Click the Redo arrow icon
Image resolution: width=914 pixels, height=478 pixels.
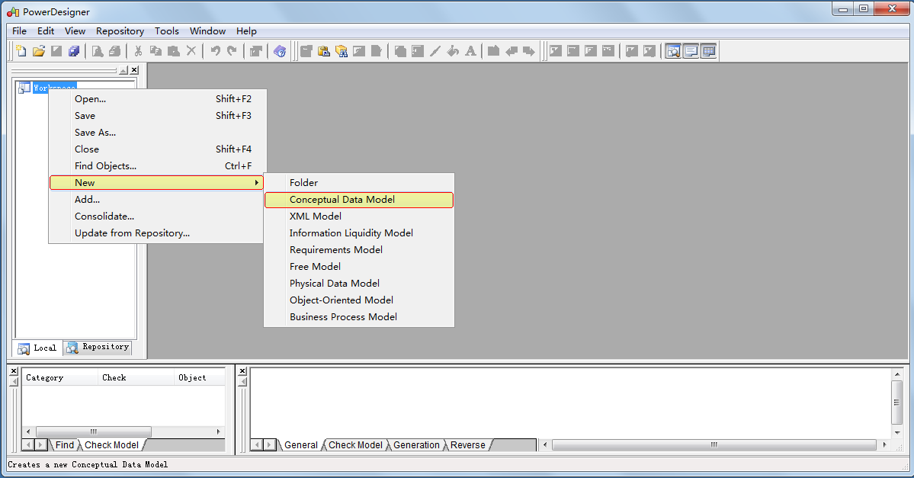[232, 51]
